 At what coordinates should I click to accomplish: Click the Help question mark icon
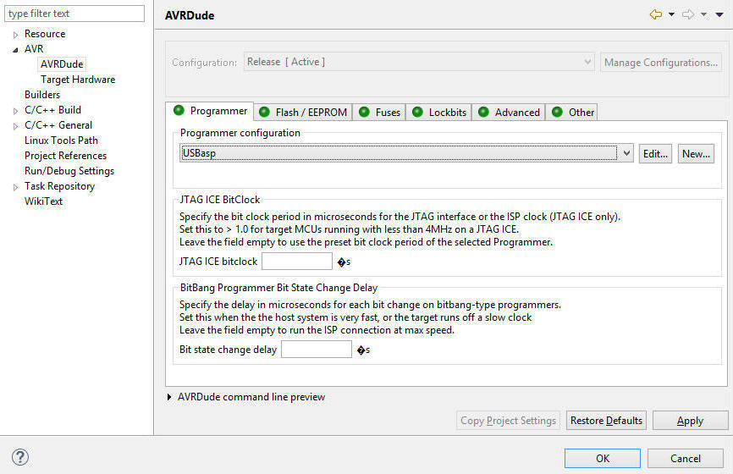click(19, 457)
